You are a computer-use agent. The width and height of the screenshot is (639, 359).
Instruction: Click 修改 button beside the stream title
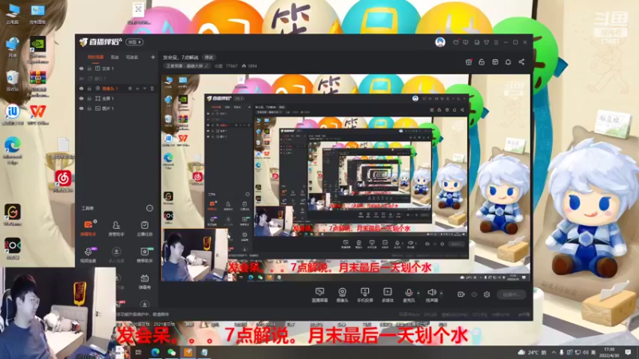point(209,57)
